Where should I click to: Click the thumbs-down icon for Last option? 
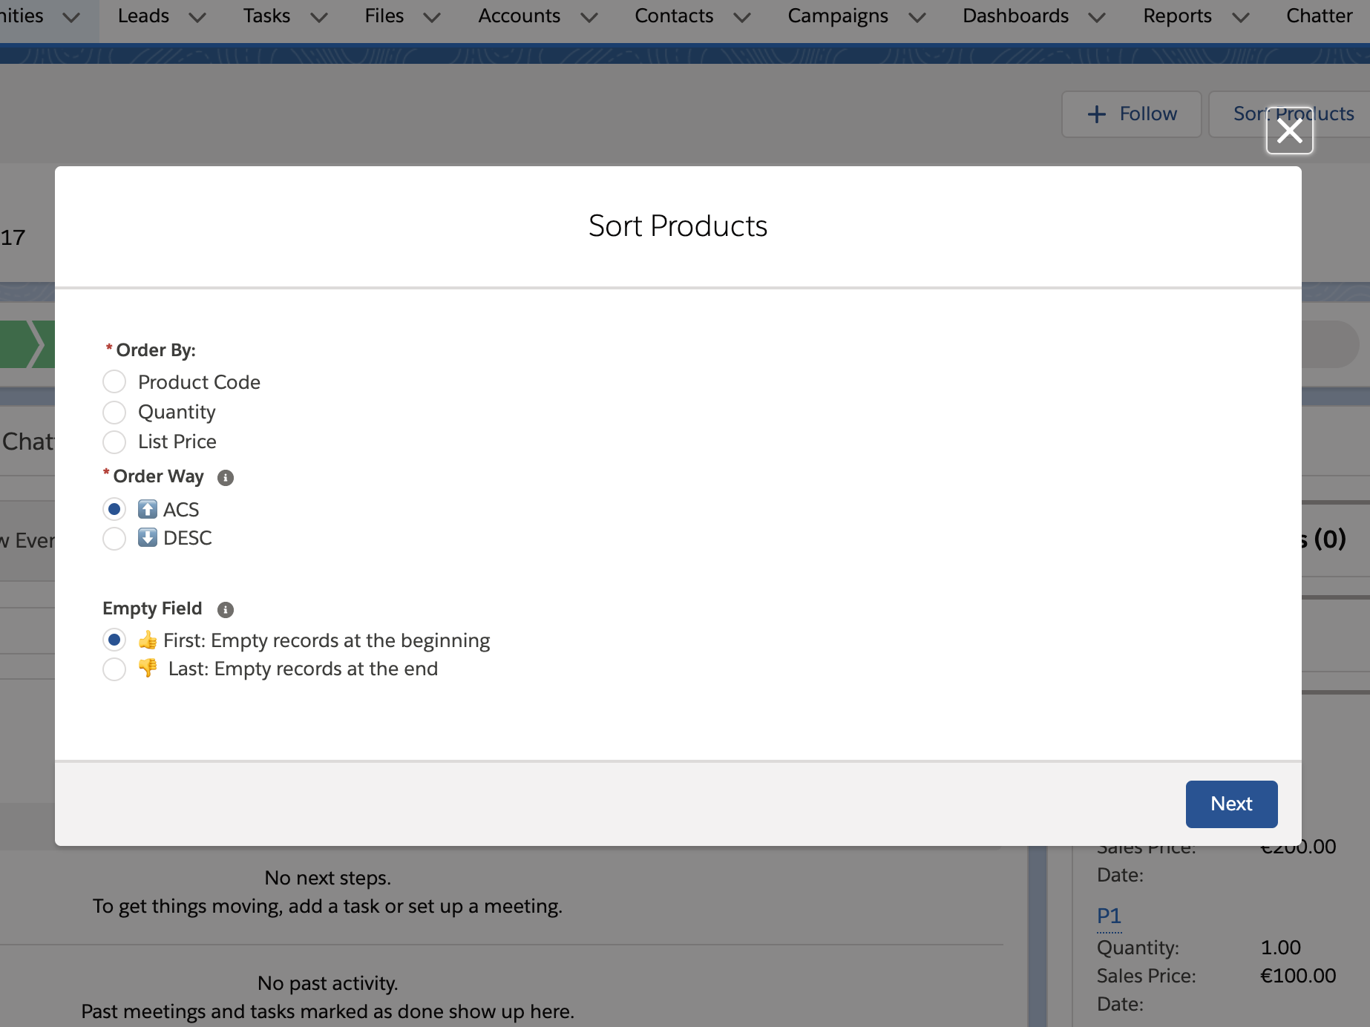click(148, 668)
